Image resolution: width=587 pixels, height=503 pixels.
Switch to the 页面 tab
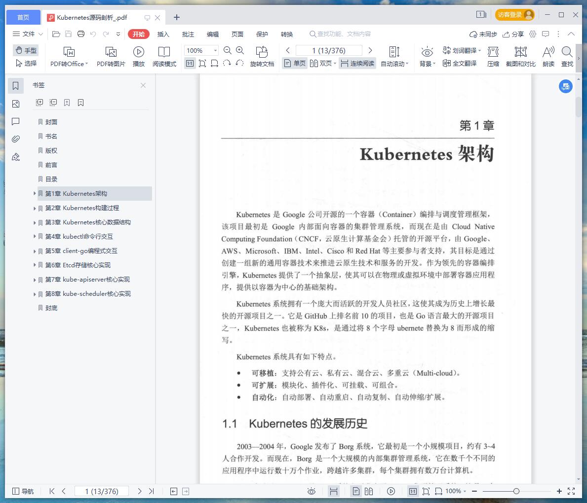[237, 34]
